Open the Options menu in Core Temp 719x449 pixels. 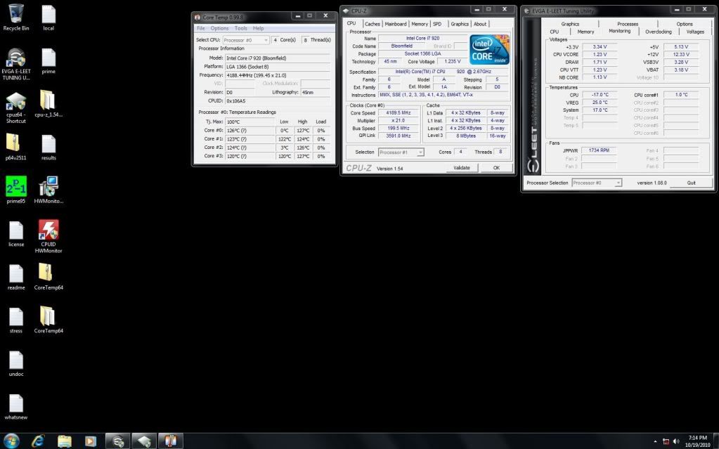point(220,28)
